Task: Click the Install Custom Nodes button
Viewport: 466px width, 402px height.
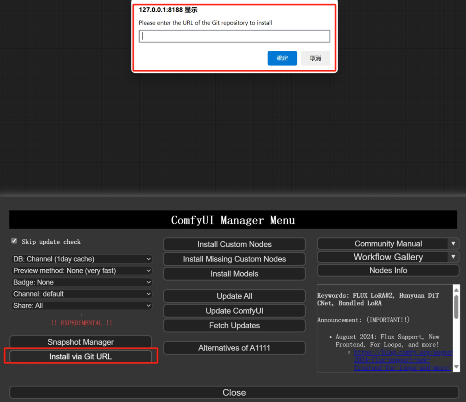Action: pyautogui.click(x=234, y=244)
